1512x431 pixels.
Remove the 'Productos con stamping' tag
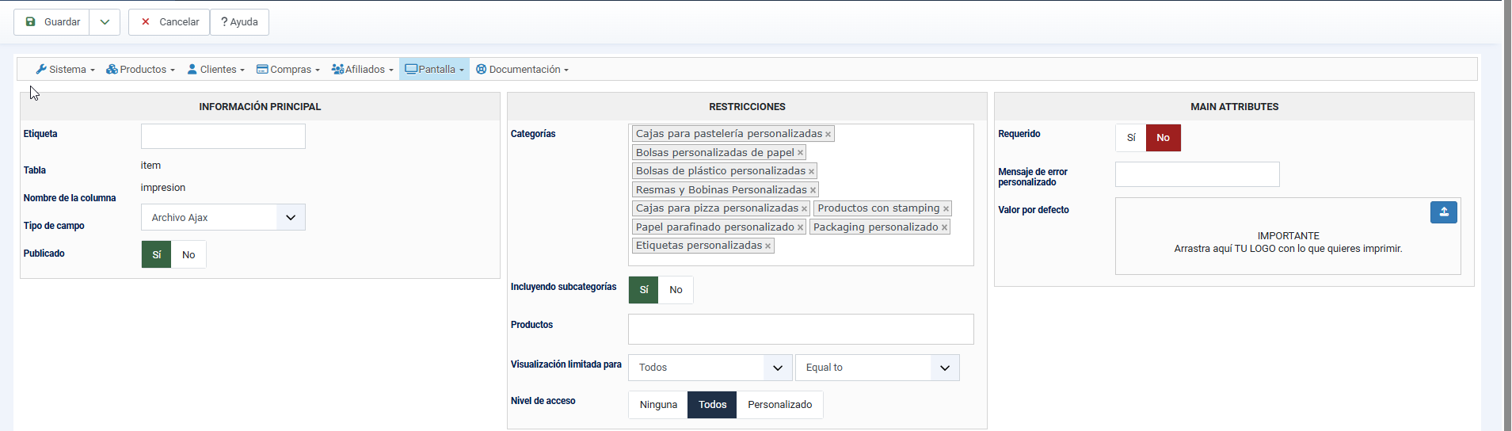click(x=946, y=209)
